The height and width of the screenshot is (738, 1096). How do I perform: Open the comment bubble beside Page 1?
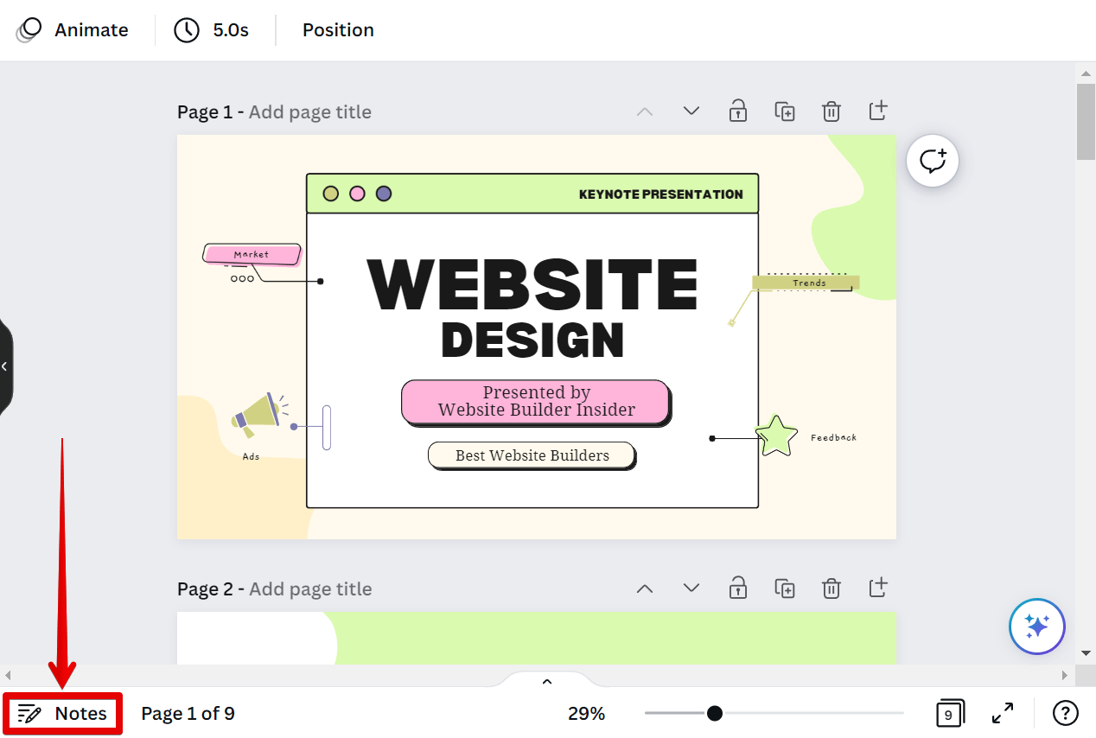(932, 161)
